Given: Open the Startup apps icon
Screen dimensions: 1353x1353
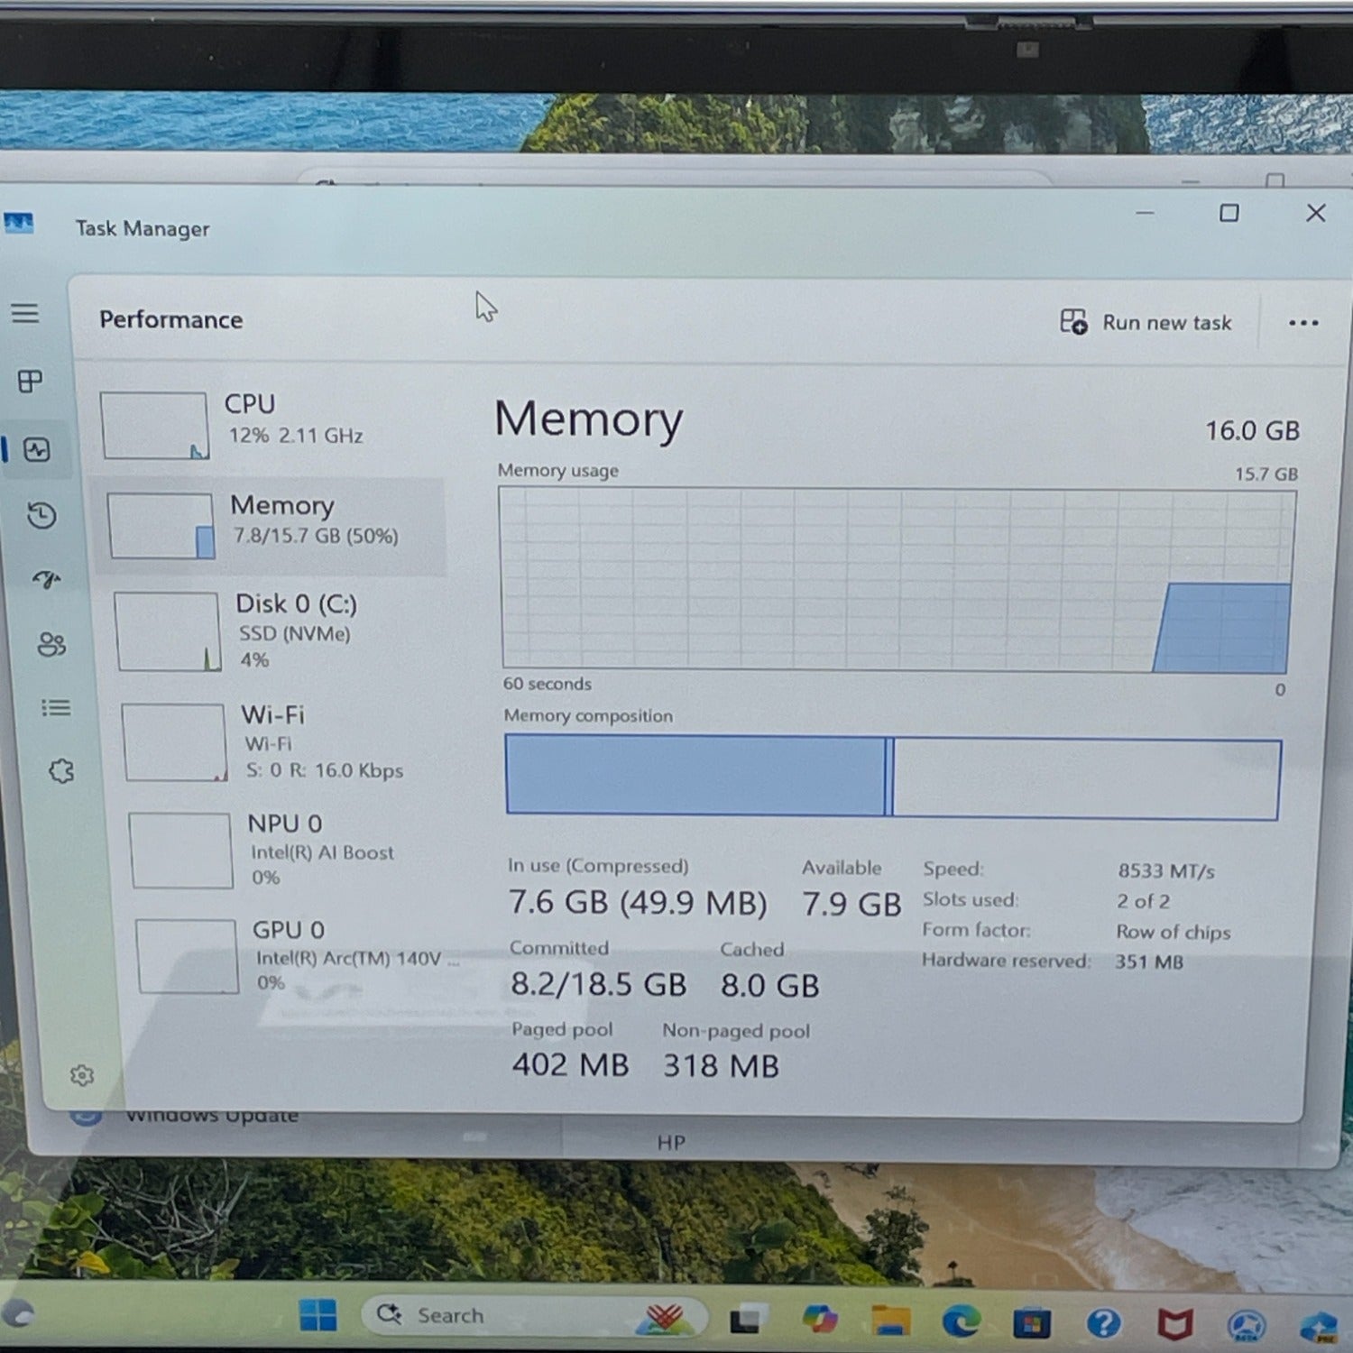Looking at the screenshot, I should click(46, 579).
